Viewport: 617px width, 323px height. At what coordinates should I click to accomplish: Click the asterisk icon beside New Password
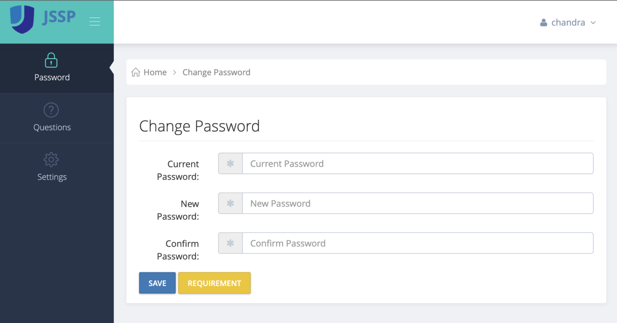point(230,203)
